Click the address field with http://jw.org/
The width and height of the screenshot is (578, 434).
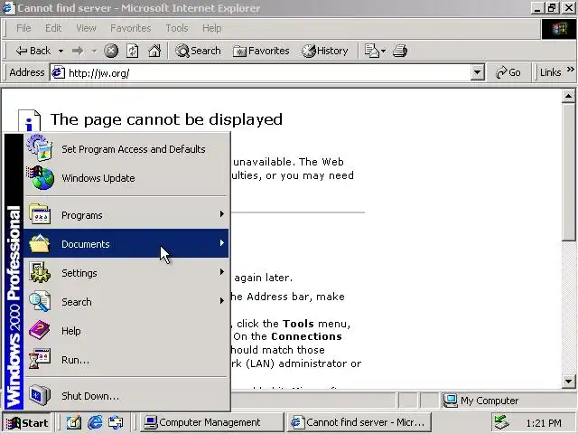click(260, 72)
